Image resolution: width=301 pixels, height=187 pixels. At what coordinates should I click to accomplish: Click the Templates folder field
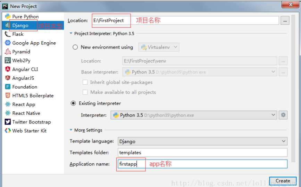point(202,152)
